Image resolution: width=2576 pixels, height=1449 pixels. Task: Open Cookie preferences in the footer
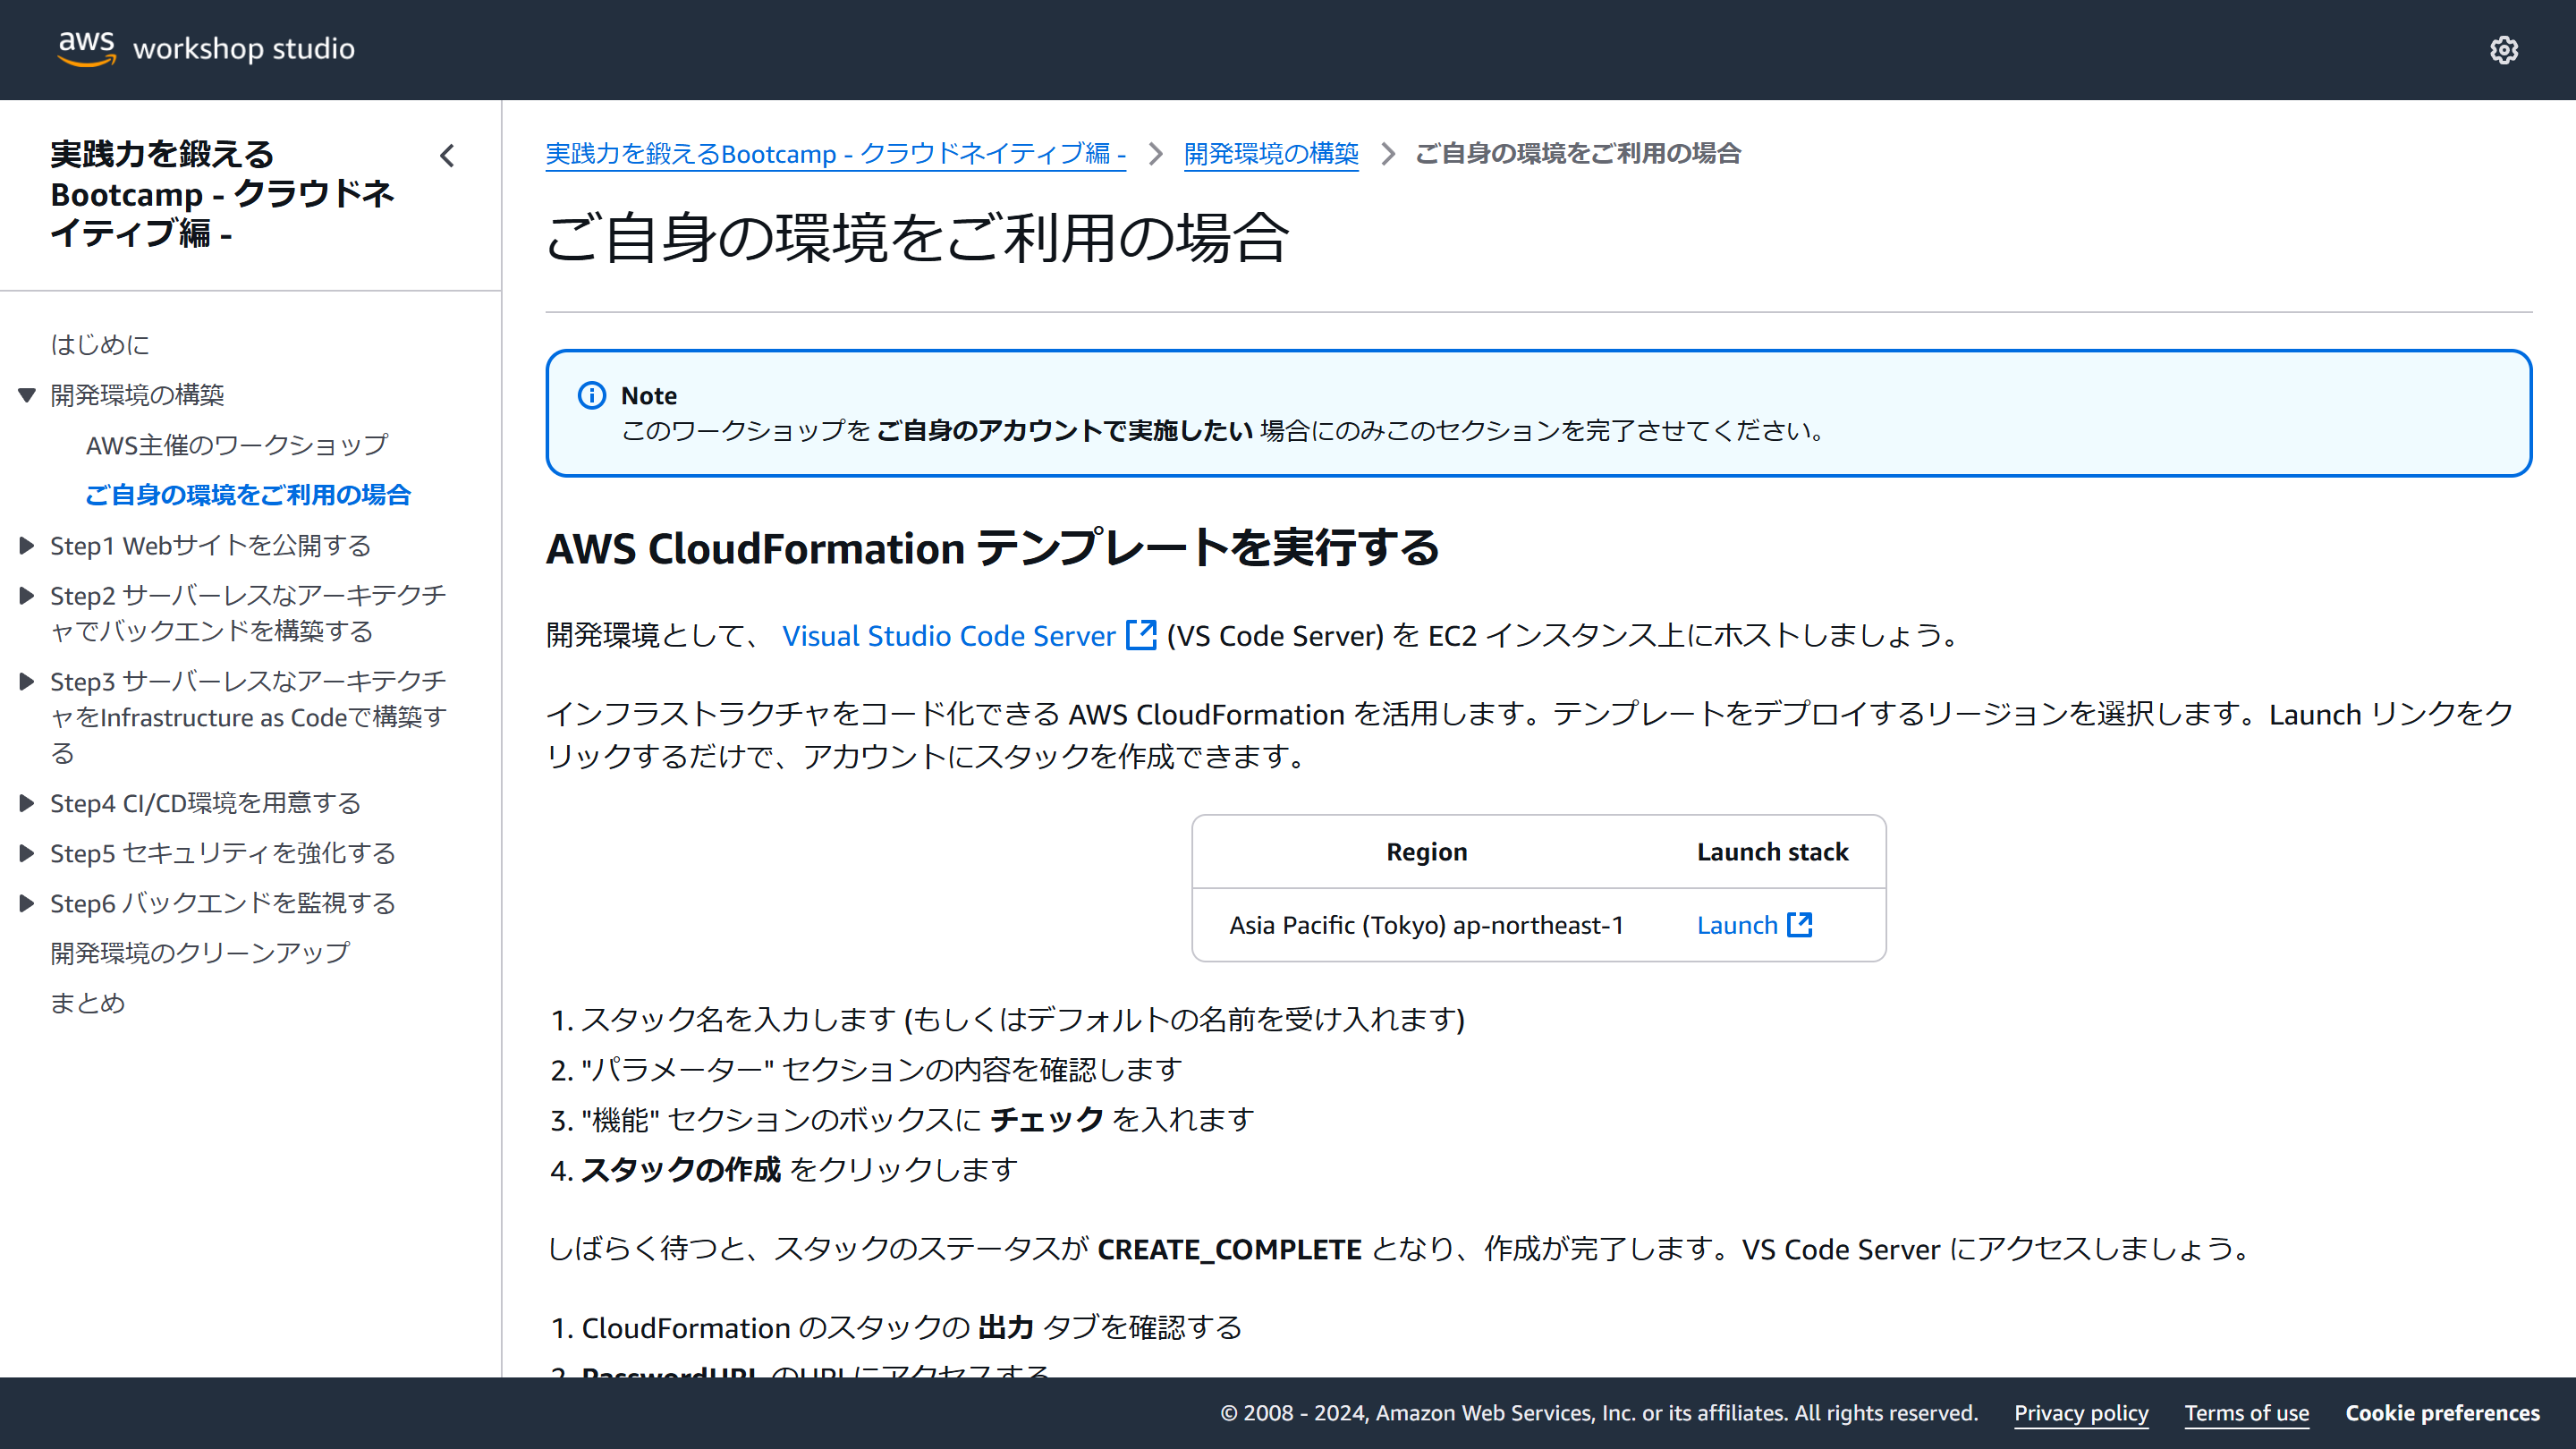coord(2442,1413)
